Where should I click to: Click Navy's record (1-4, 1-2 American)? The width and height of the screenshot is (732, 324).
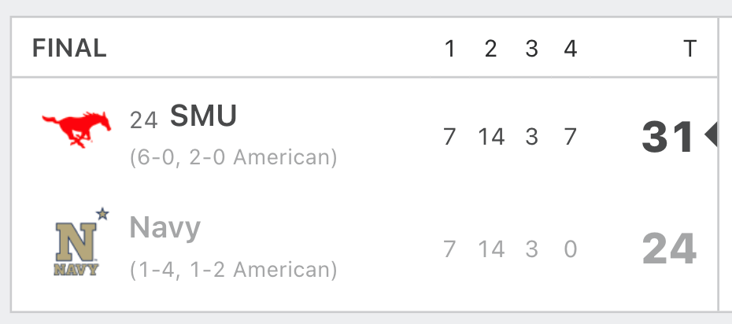pyautogui.click(x=234, y=270)
